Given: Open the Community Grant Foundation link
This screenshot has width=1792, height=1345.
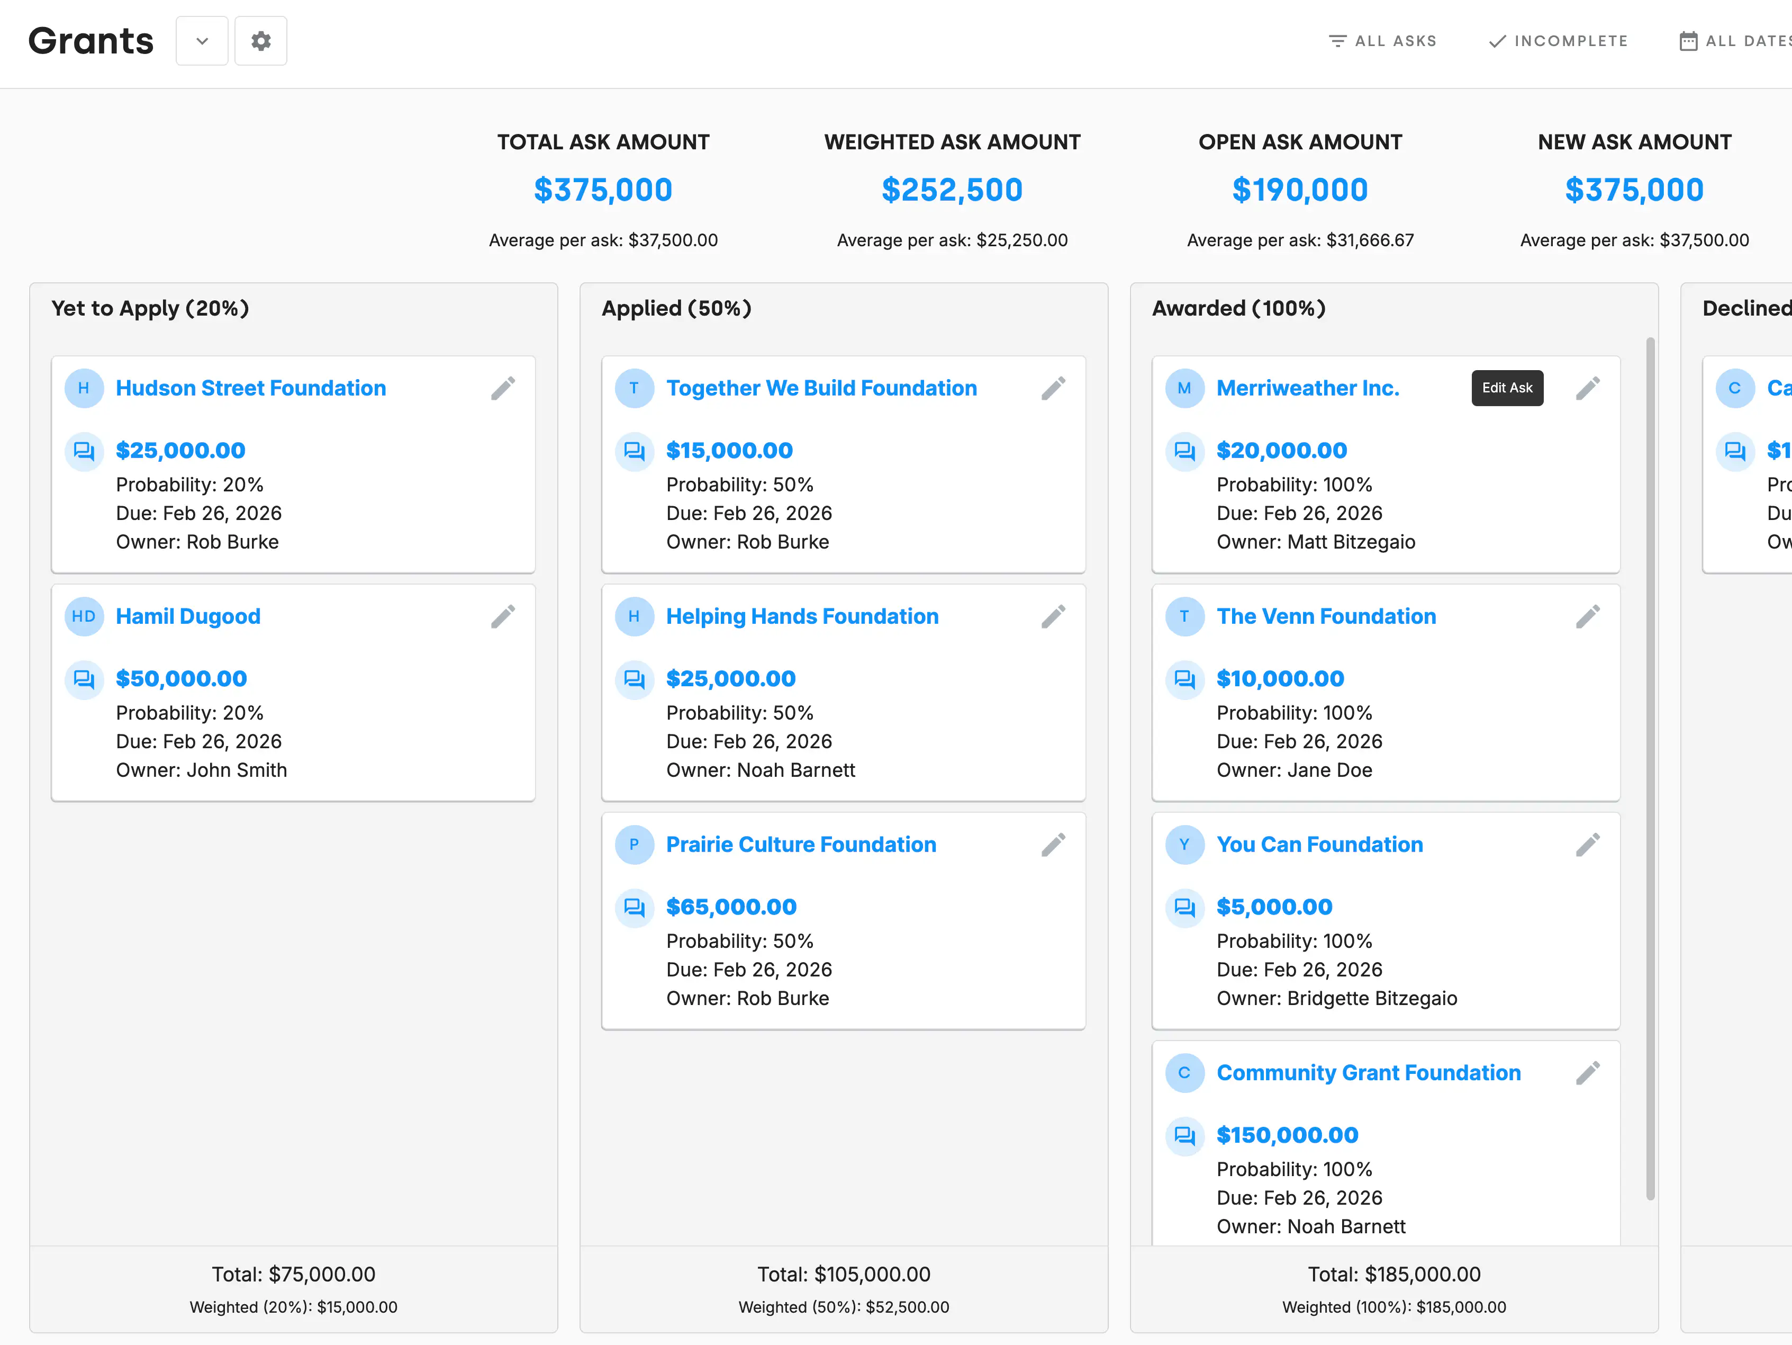Looking at the screenshot, I should coord(1368,1073).
